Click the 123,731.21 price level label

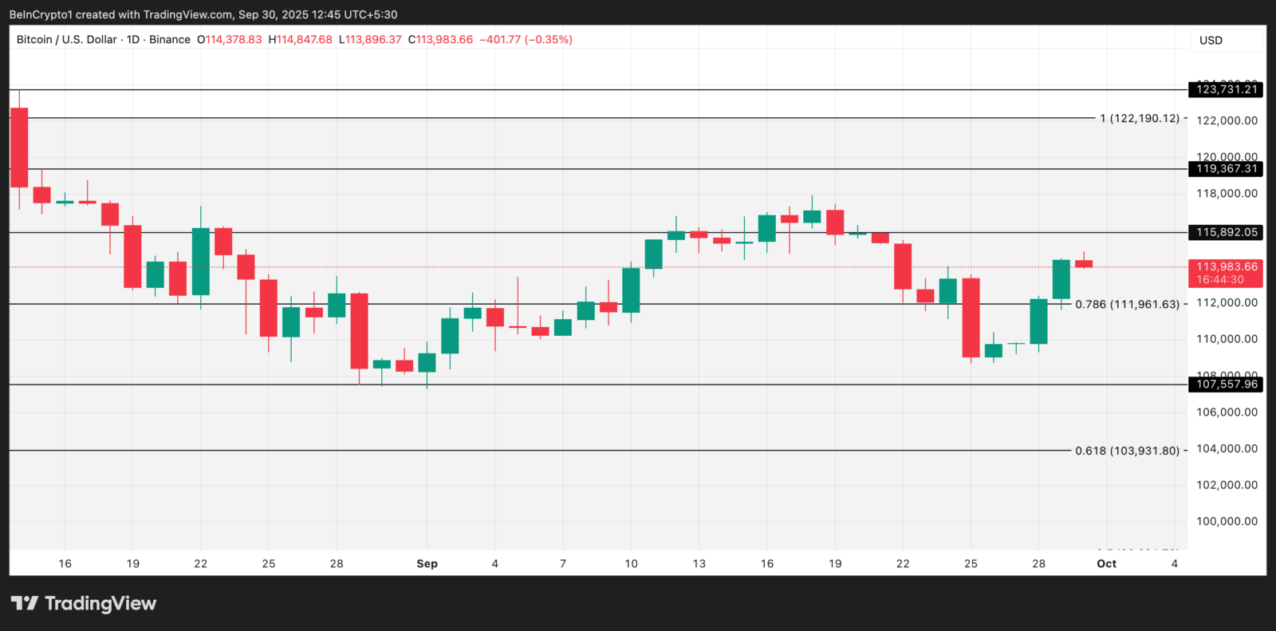point(1227,89)
